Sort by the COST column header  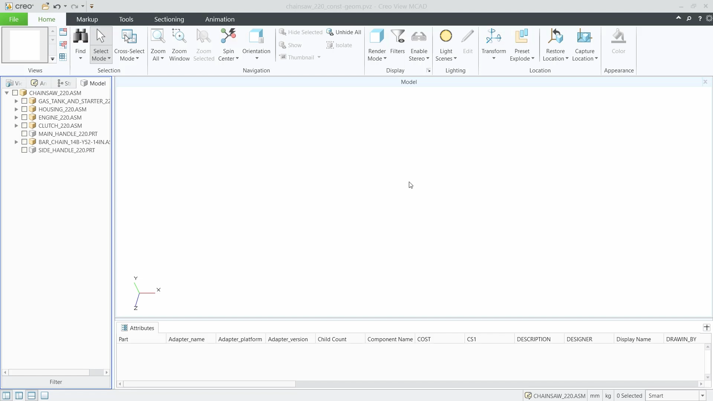pos(439,339)
